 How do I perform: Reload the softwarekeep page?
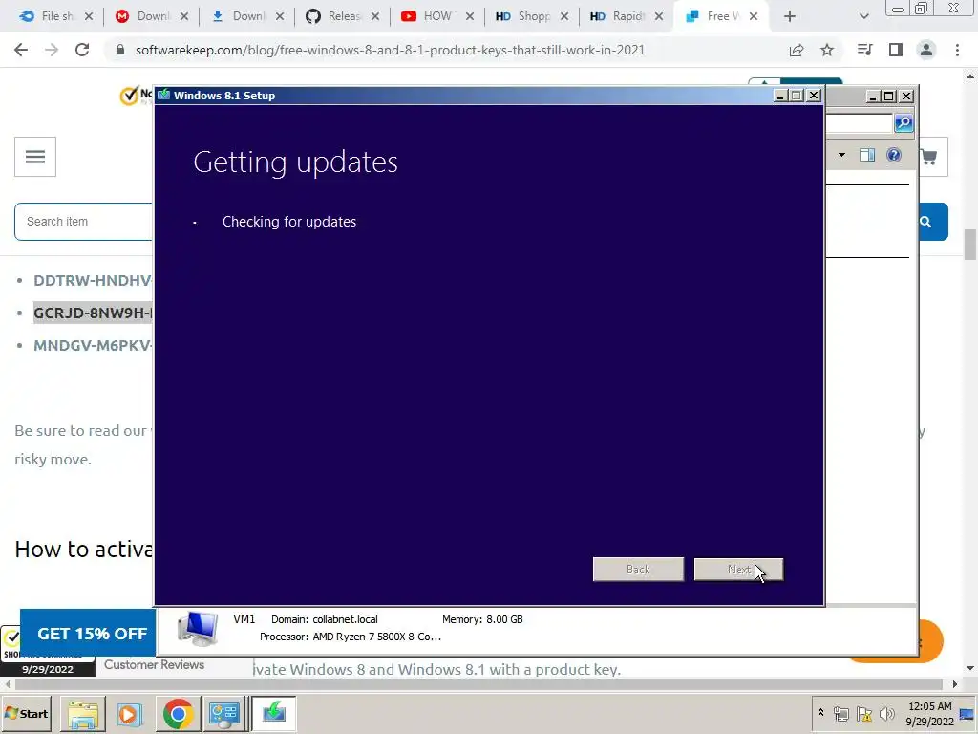[x=82, y=50]
